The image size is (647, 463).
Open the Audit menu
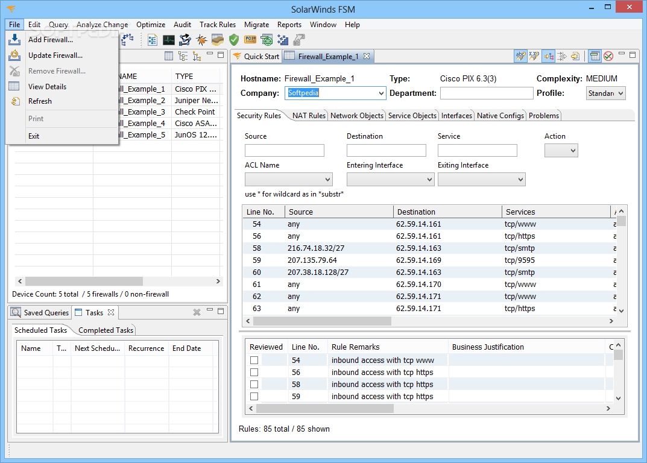[182, 25]
